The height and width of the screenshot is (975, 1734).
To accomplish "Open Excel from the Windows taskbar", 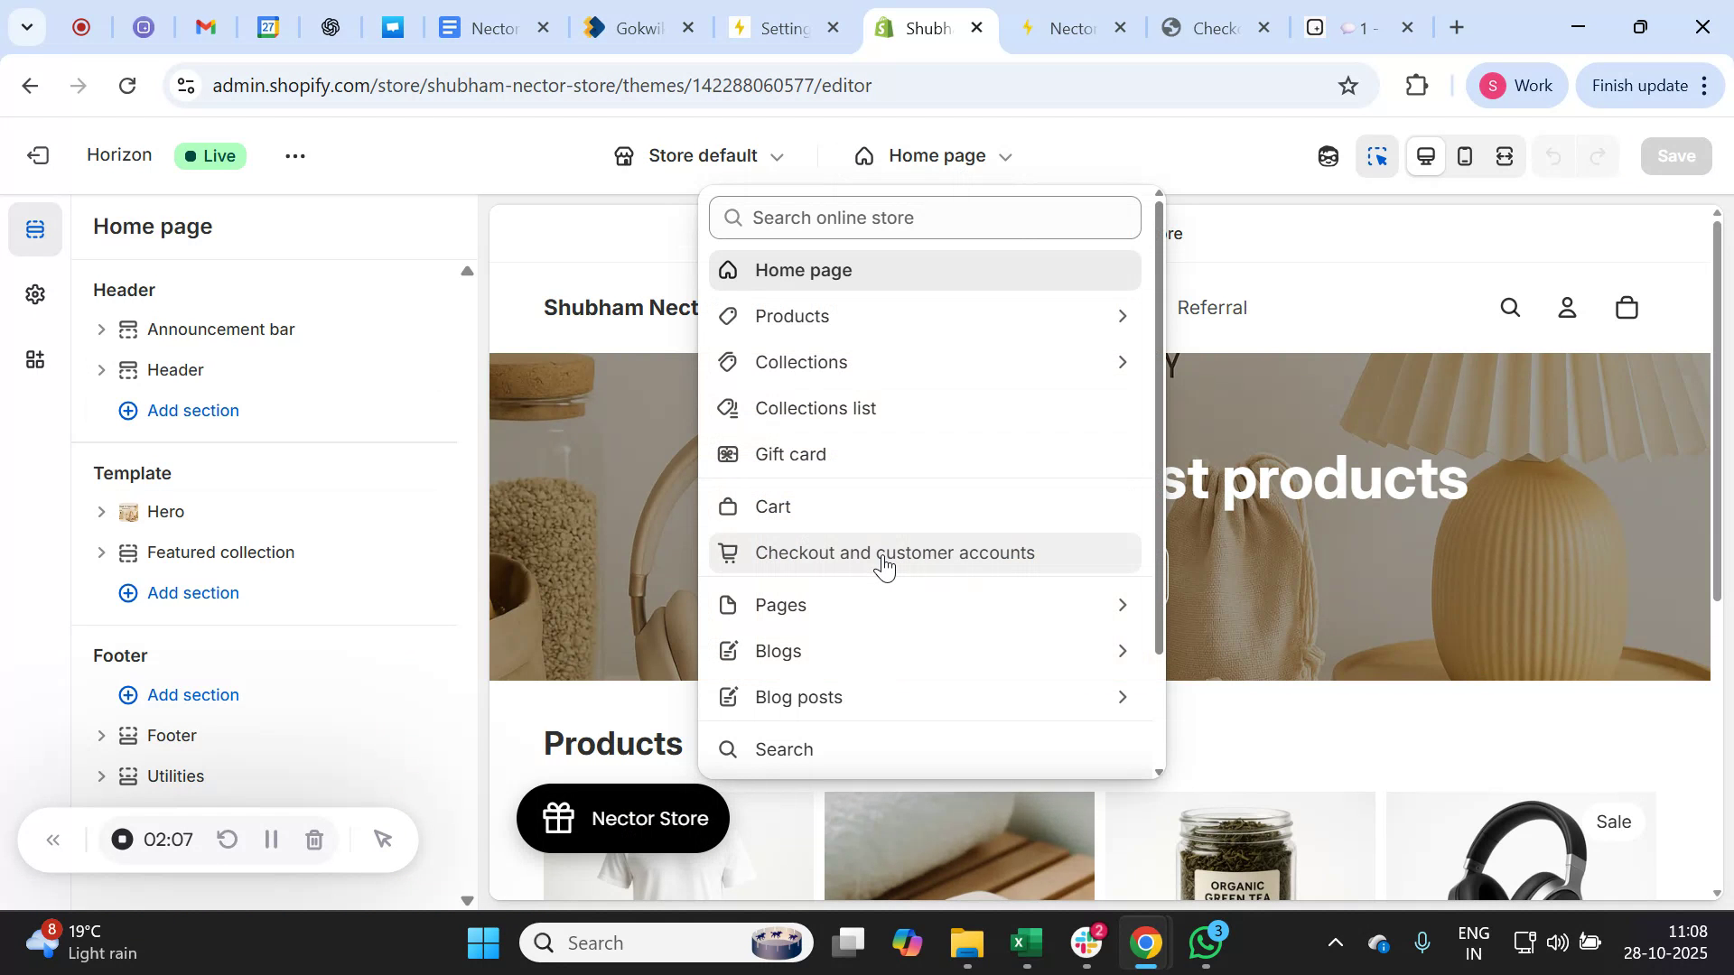I will click(x=1025, y=942).
